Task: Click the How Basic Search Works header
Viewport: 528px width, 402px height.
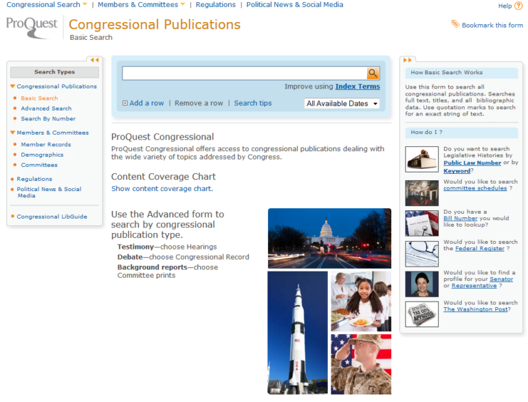Action: pos(462,73)
